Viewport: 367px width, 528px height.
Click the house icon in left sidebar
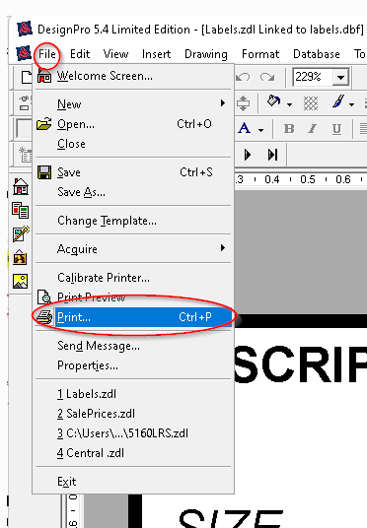pos(21,186)
